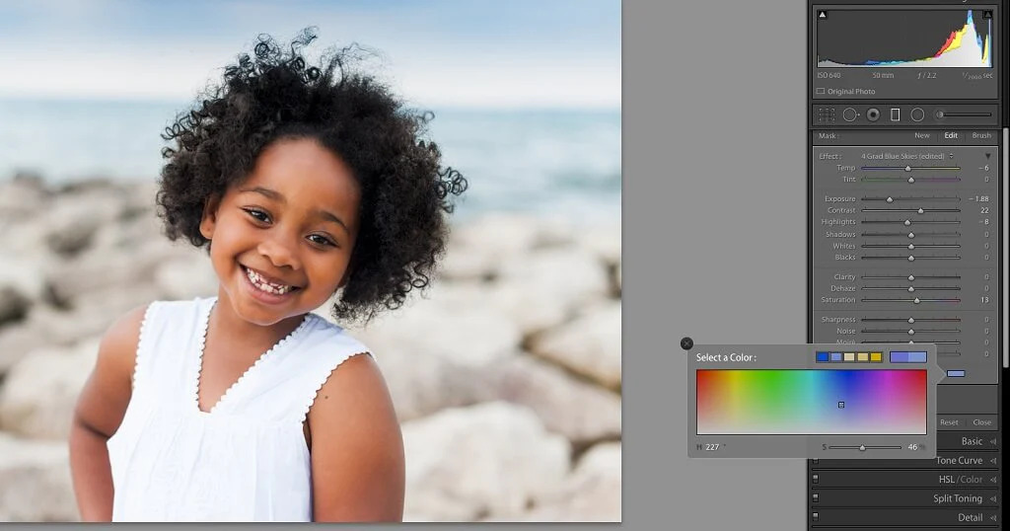This screenshot has height=531, width=1010.
Task: Collapse the effect sliders with the triangle
Action: (987, 156)
